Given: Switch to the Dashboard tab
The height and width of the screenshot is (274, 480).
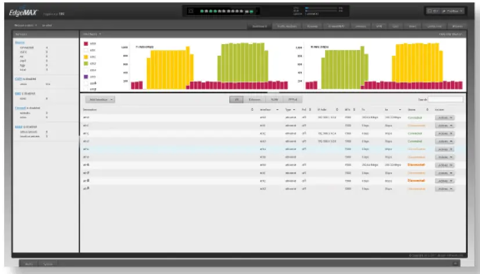Looking at the screenshot, I should pos(259,26).
